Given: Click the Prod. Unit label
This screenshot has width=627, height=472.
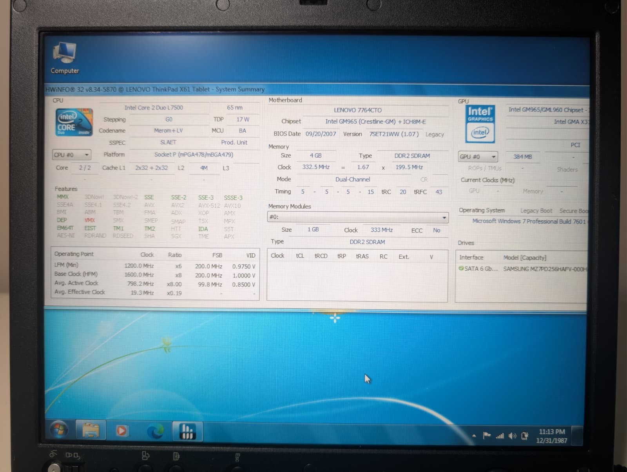Looking at the screenshot, I should 234,142.
